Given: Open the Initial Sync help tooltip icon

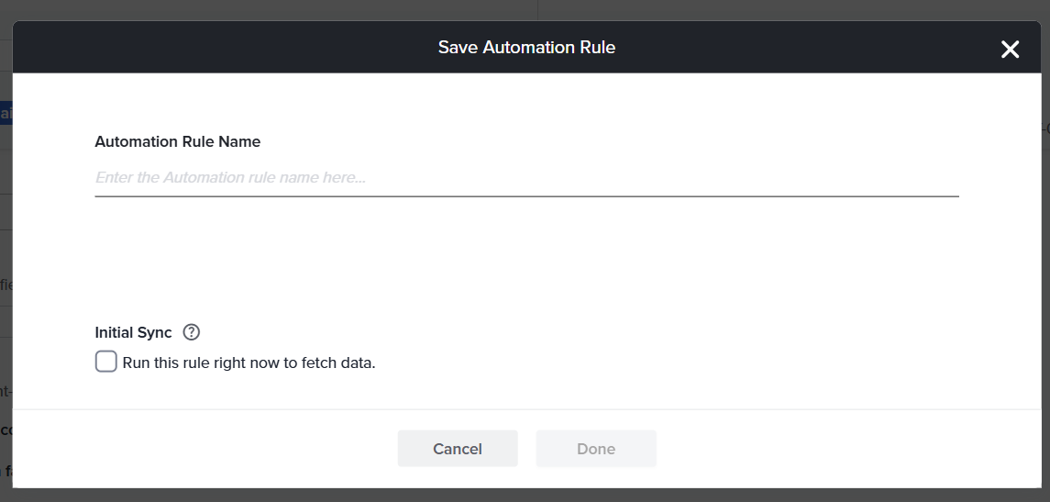Looking at the screenshot, I should 192,332.
